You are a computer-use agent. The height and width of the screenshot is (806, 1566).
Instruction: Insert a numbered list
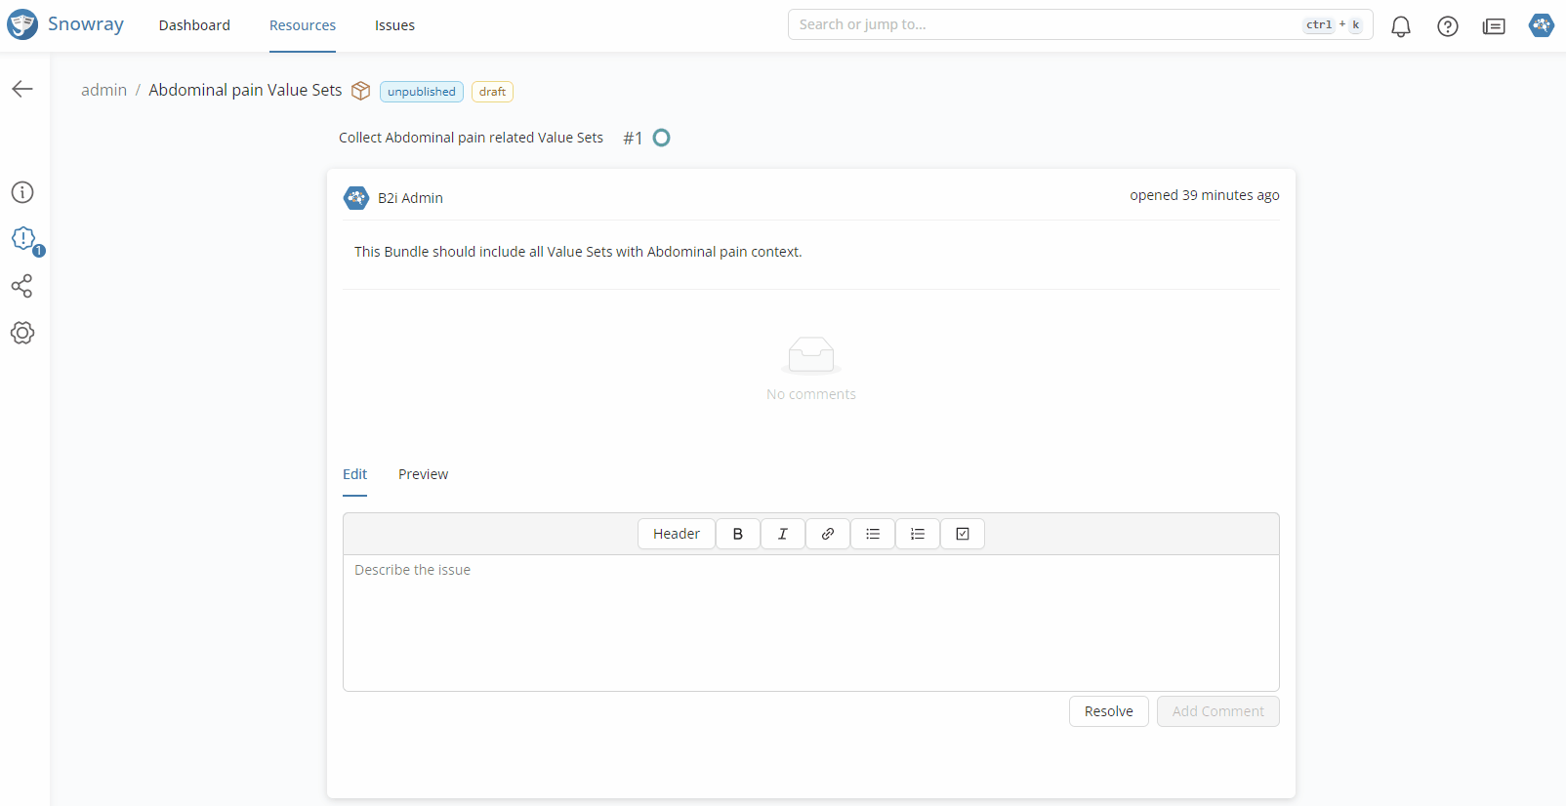point(917,534)
